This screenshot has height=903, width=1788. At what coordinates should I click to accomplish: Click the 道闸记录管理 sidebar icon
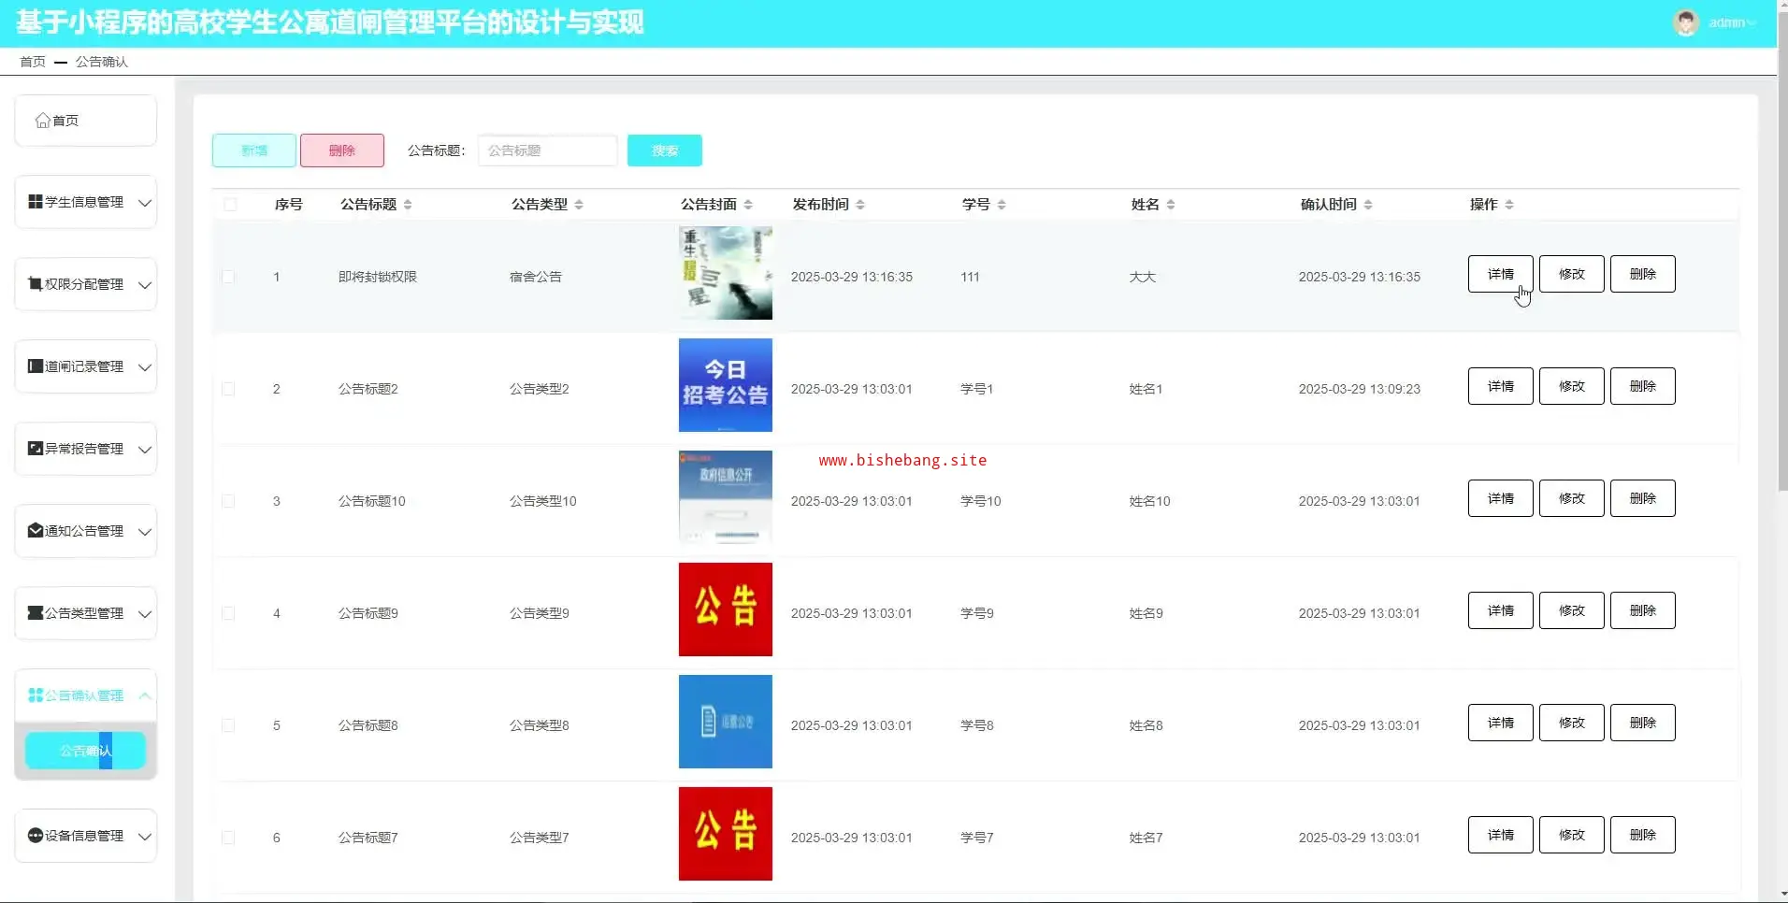[36, 366]
